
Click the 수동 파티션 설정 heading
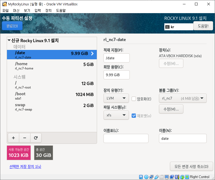(17, 18)
